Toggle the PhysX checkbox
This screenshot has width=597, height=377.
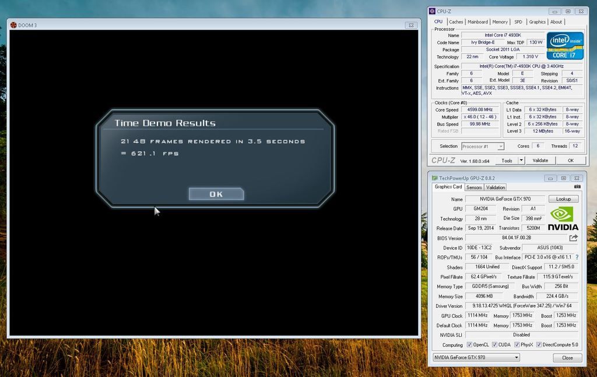pos(517,344)
